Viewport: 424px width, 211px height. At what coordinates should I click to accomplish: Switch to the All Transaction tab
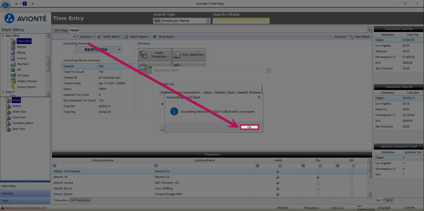(x=81, y=200)
